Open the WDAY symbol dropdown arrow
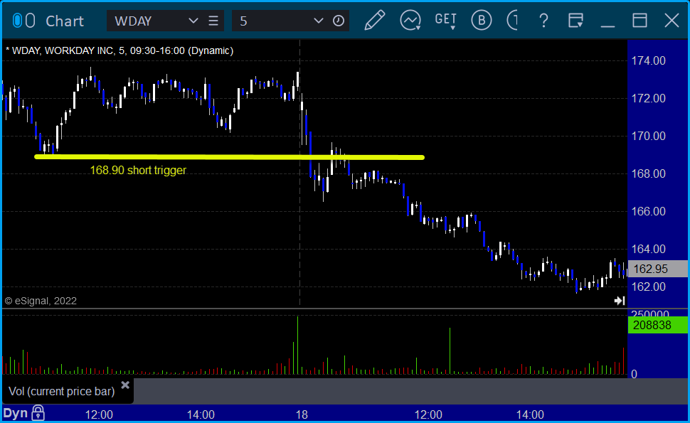690x423 pixels. [x=193, y=21]
